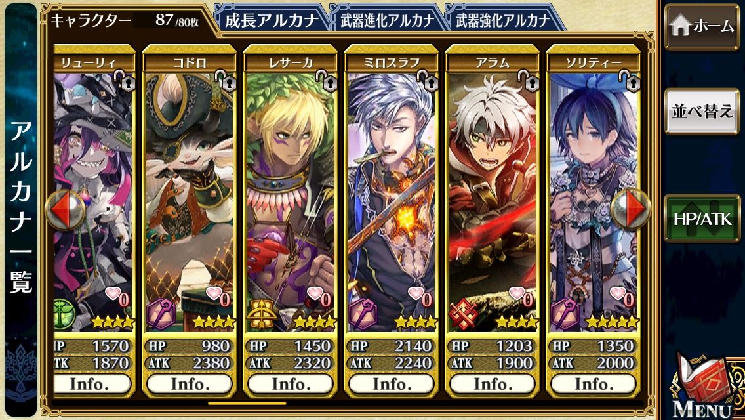Switch the HP/ATK display mode button
Screen dimensions: 745x420
(702, 219)
